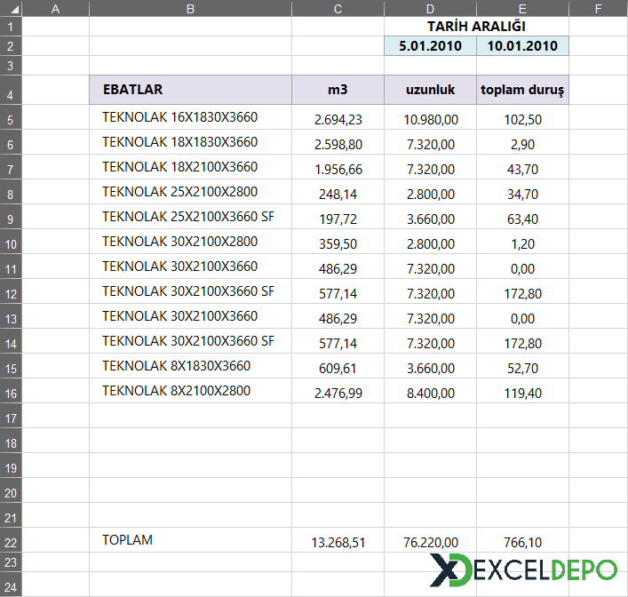The image size is (628, 597).
Task: Select cell TEKNOLAK 16X1830X3660
Action: tap(190, 117)
